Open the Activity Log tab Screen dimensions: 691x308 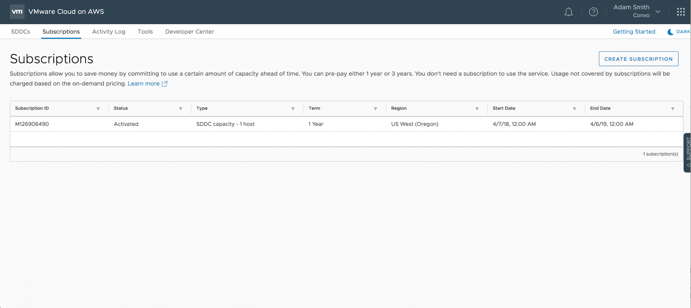pyautogui.click(x=109, y=32)
